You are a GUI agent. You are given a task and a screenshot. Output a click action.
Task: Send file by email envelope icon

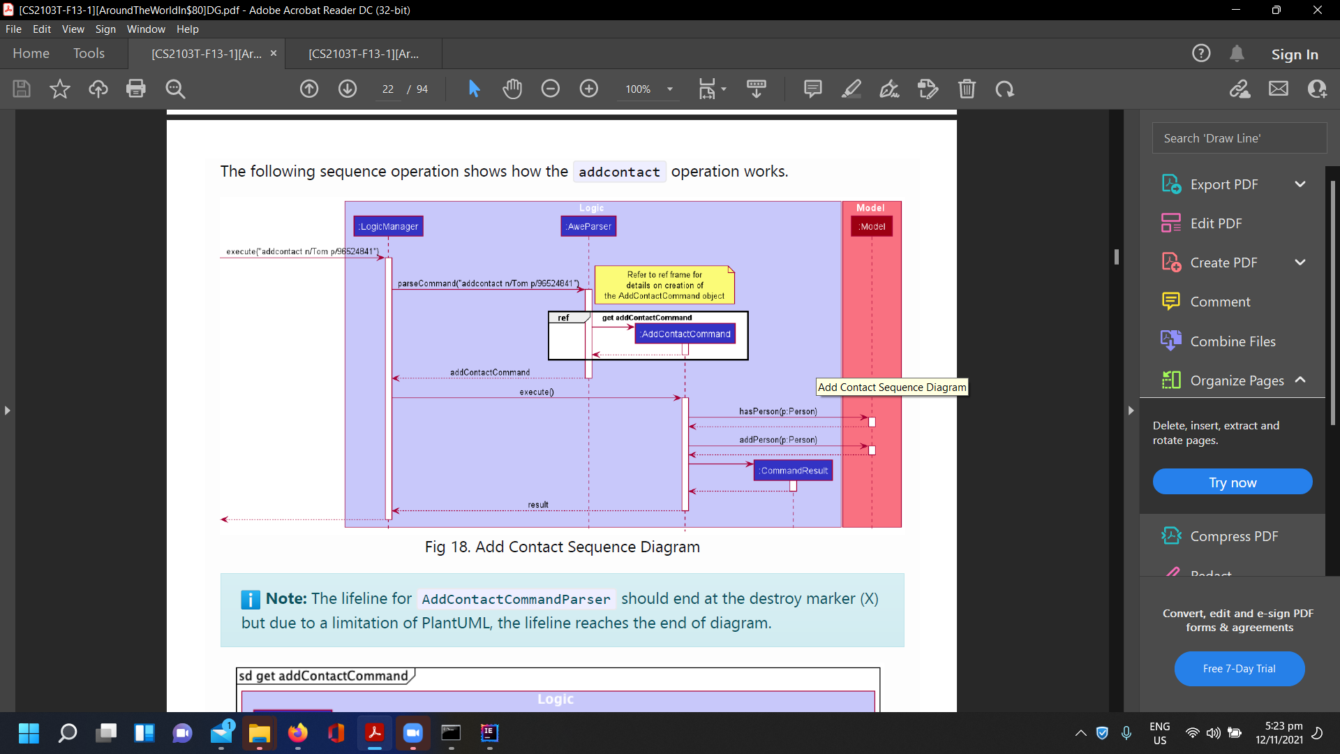1279,89
